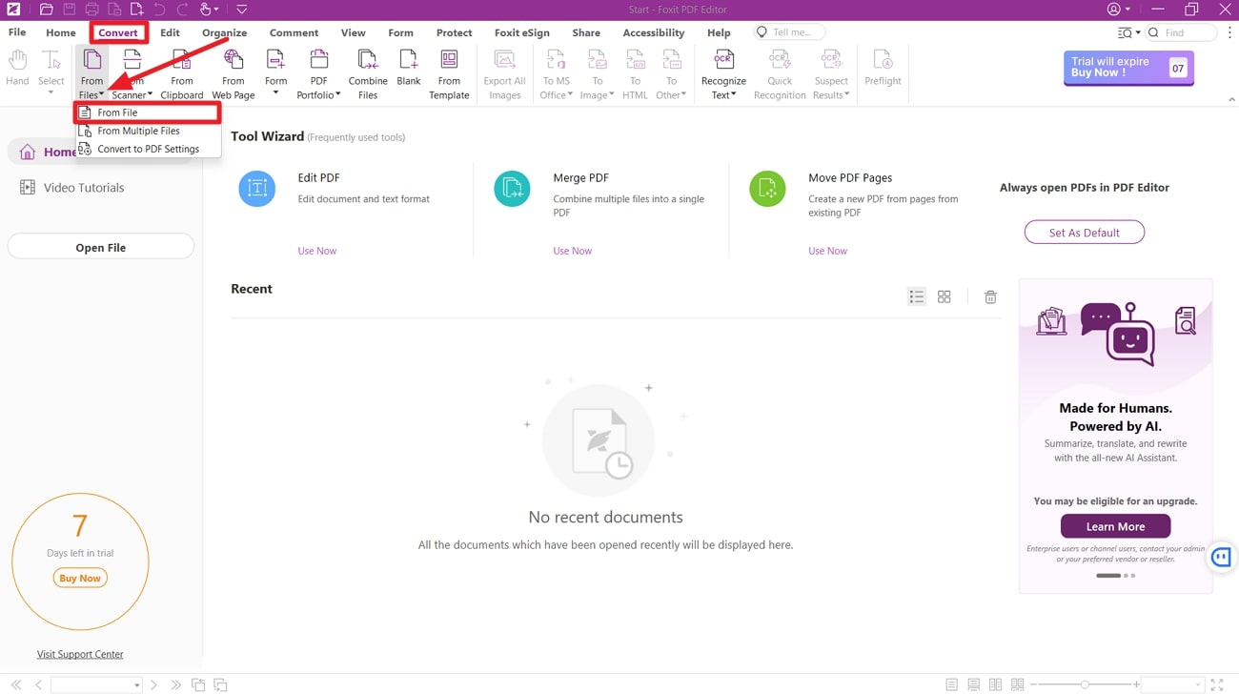1239x694 pixels.
Task: Click zoom out minus button
Action: coord(1034,684)
